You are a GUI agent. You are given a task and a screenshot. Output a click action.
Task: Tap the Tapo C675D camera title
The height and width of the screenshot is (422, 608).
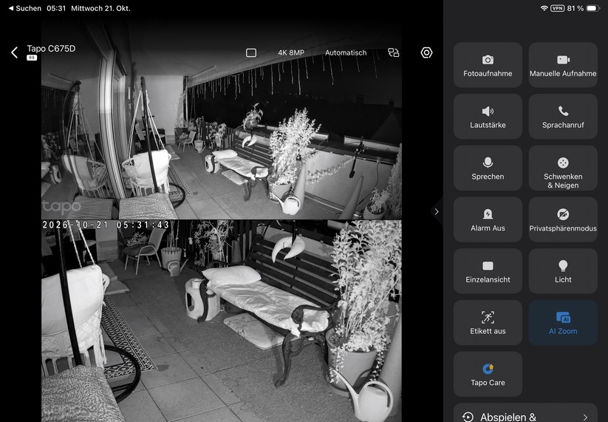[51, 49]
